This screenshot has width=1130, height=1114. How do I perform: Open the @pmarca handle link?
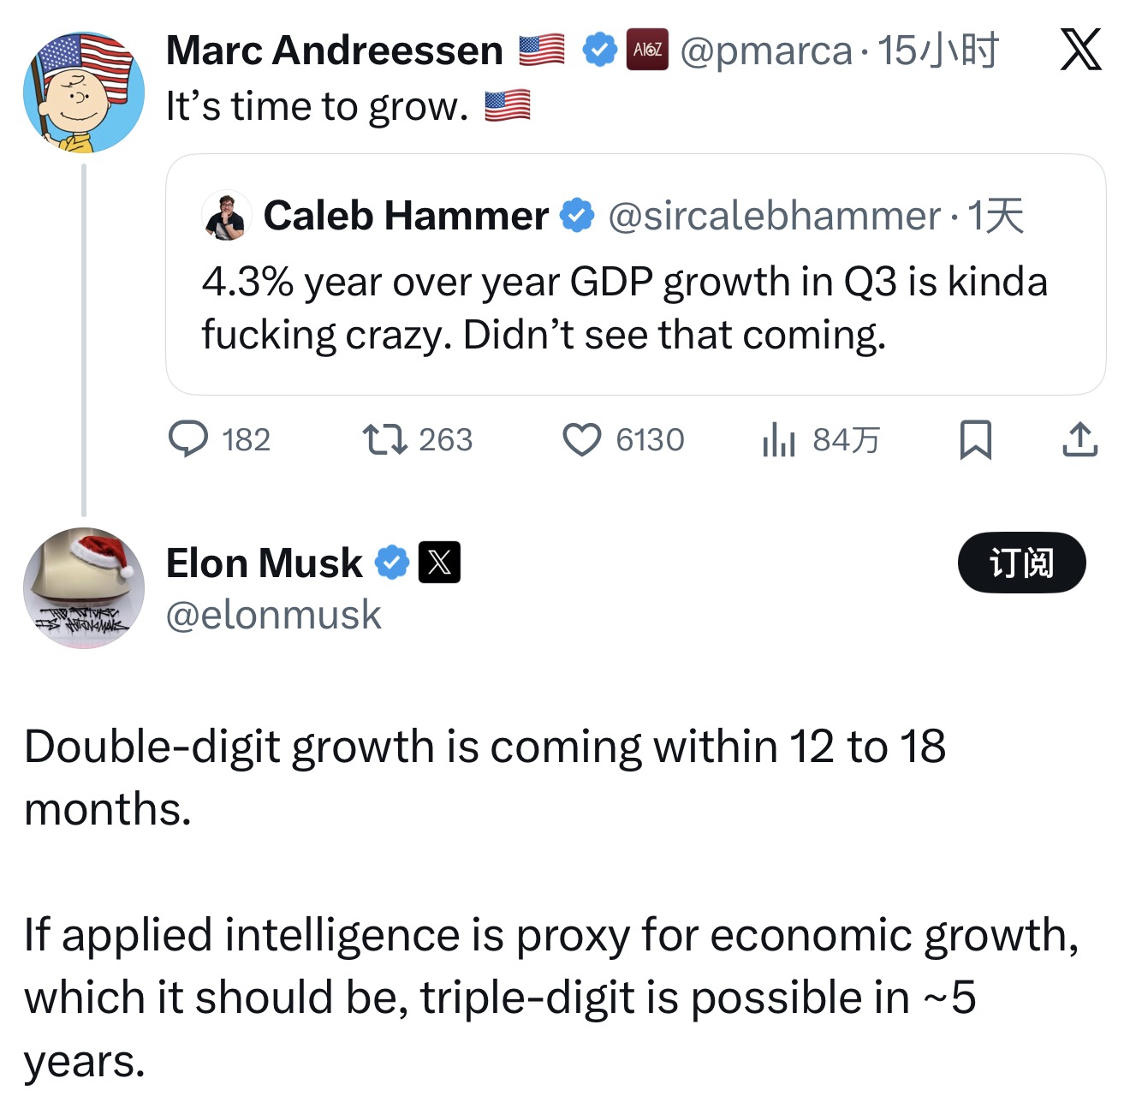point(766,51)
